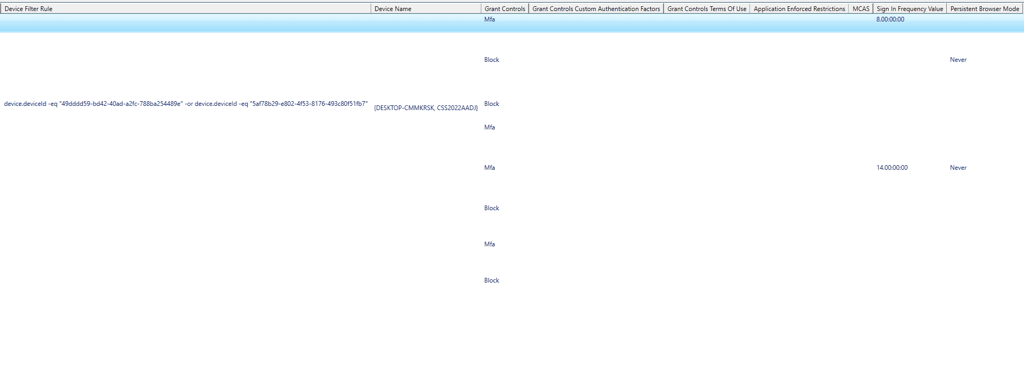Image resolution: width=1024 pixels, height=369 pixels.
Task: Sort by the MCAS column header
Action: [x=861, y=8]
